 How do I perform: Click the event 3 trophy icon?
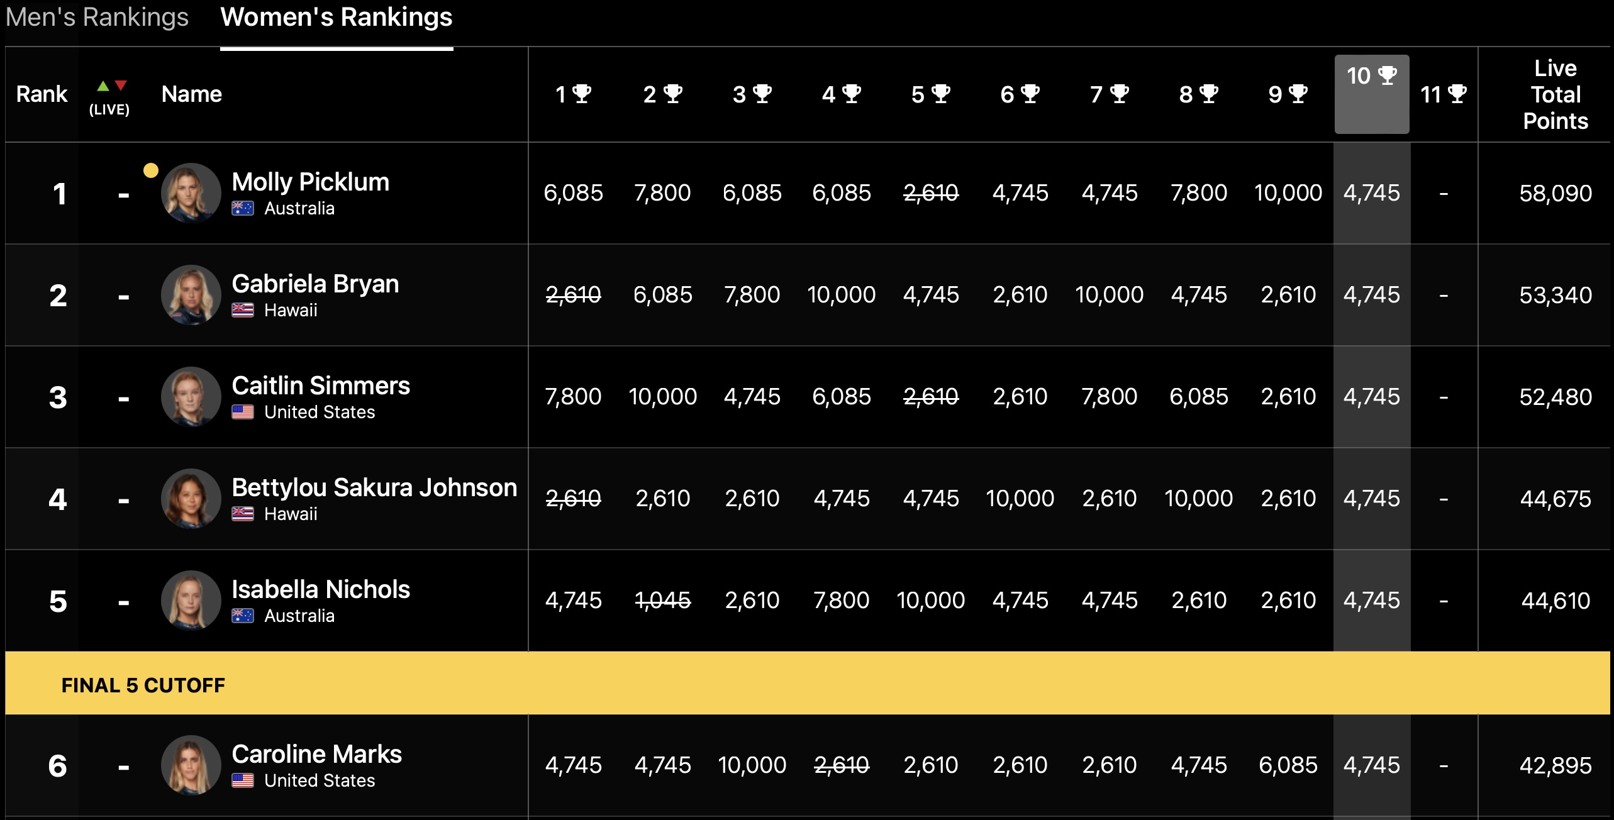click(762, 94)
